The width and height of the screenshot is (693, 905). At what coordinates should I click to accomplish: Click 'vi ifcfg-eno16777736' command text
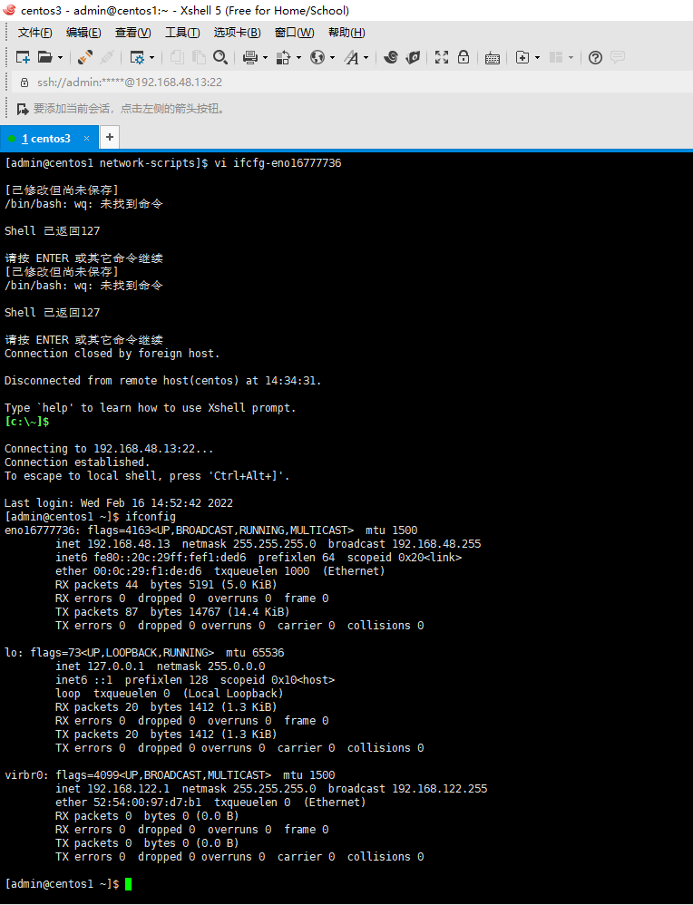pos(278,162)
